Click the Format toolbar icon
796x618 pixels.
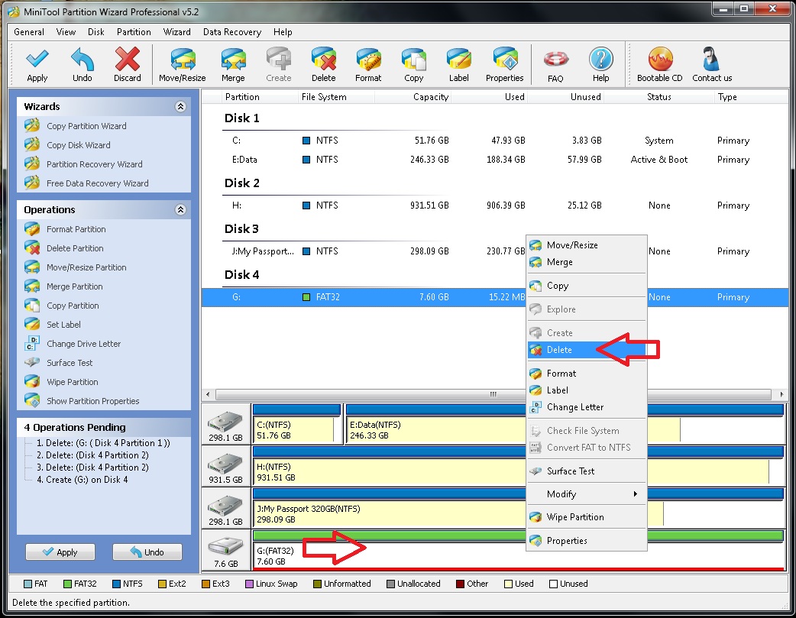click(x=368, y=64)
